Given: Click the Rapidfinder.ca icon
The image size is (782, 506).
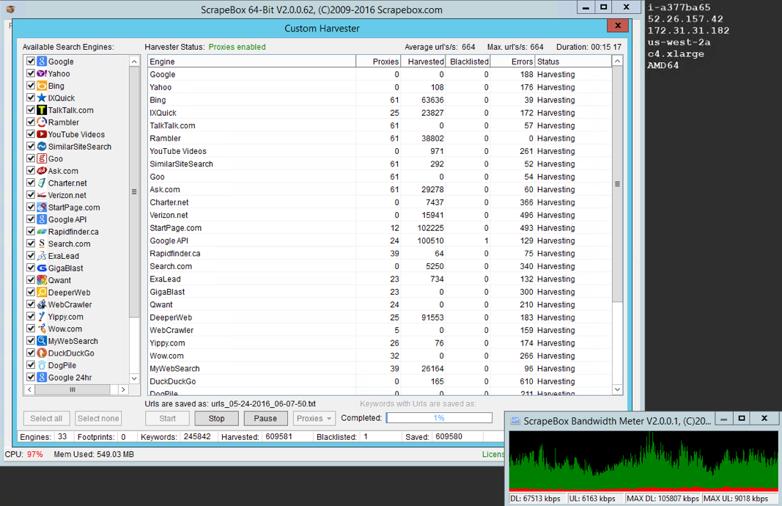Looking at the screenshot, I should (42, 232).
